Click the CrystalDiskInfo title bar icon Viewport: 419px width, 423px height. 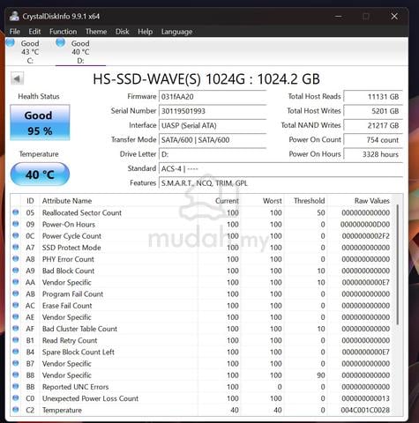[x=14, y=16]
